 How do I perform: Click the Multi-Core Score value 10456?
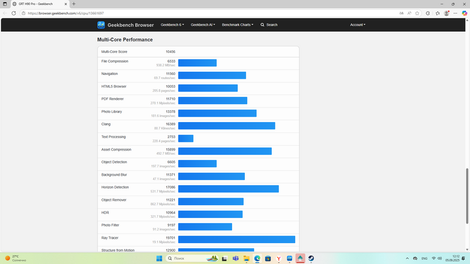(170, 52)
